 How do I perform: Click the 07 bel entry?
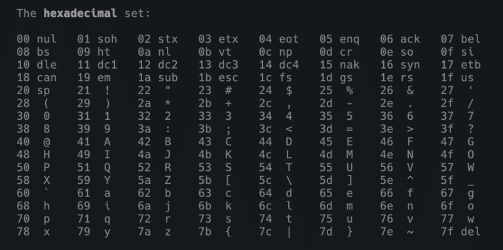pos(460,39)
